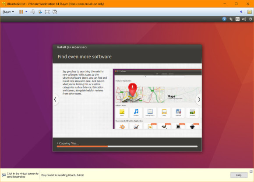Open the VMware notes icon at the right of the toolbar

point(250,12)
